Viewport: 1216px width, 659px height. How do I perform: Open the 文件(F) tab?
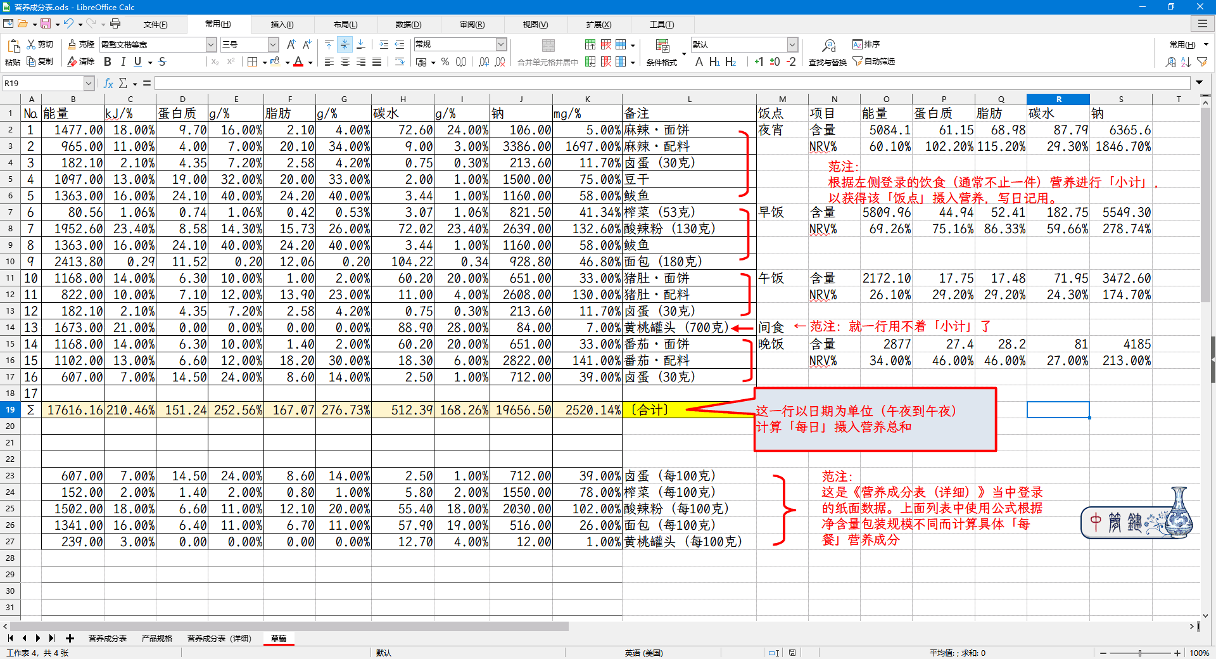tap(155, 24)
